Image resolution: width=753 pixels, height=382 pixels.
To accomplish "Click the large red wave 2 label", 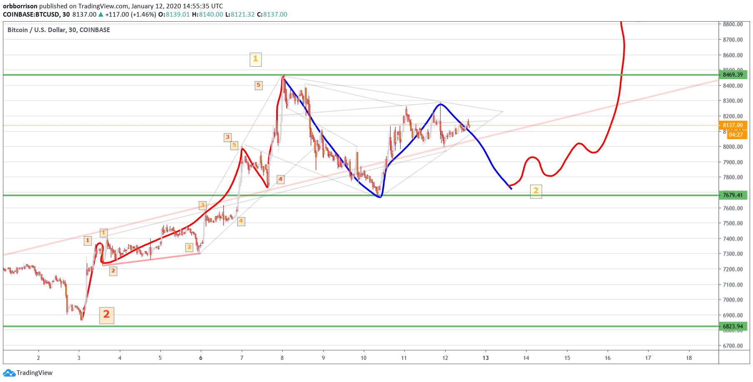I will click(107, 315).
